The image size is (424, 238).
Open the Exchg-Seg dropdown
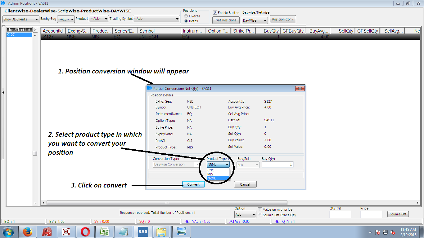pos(66,19)
